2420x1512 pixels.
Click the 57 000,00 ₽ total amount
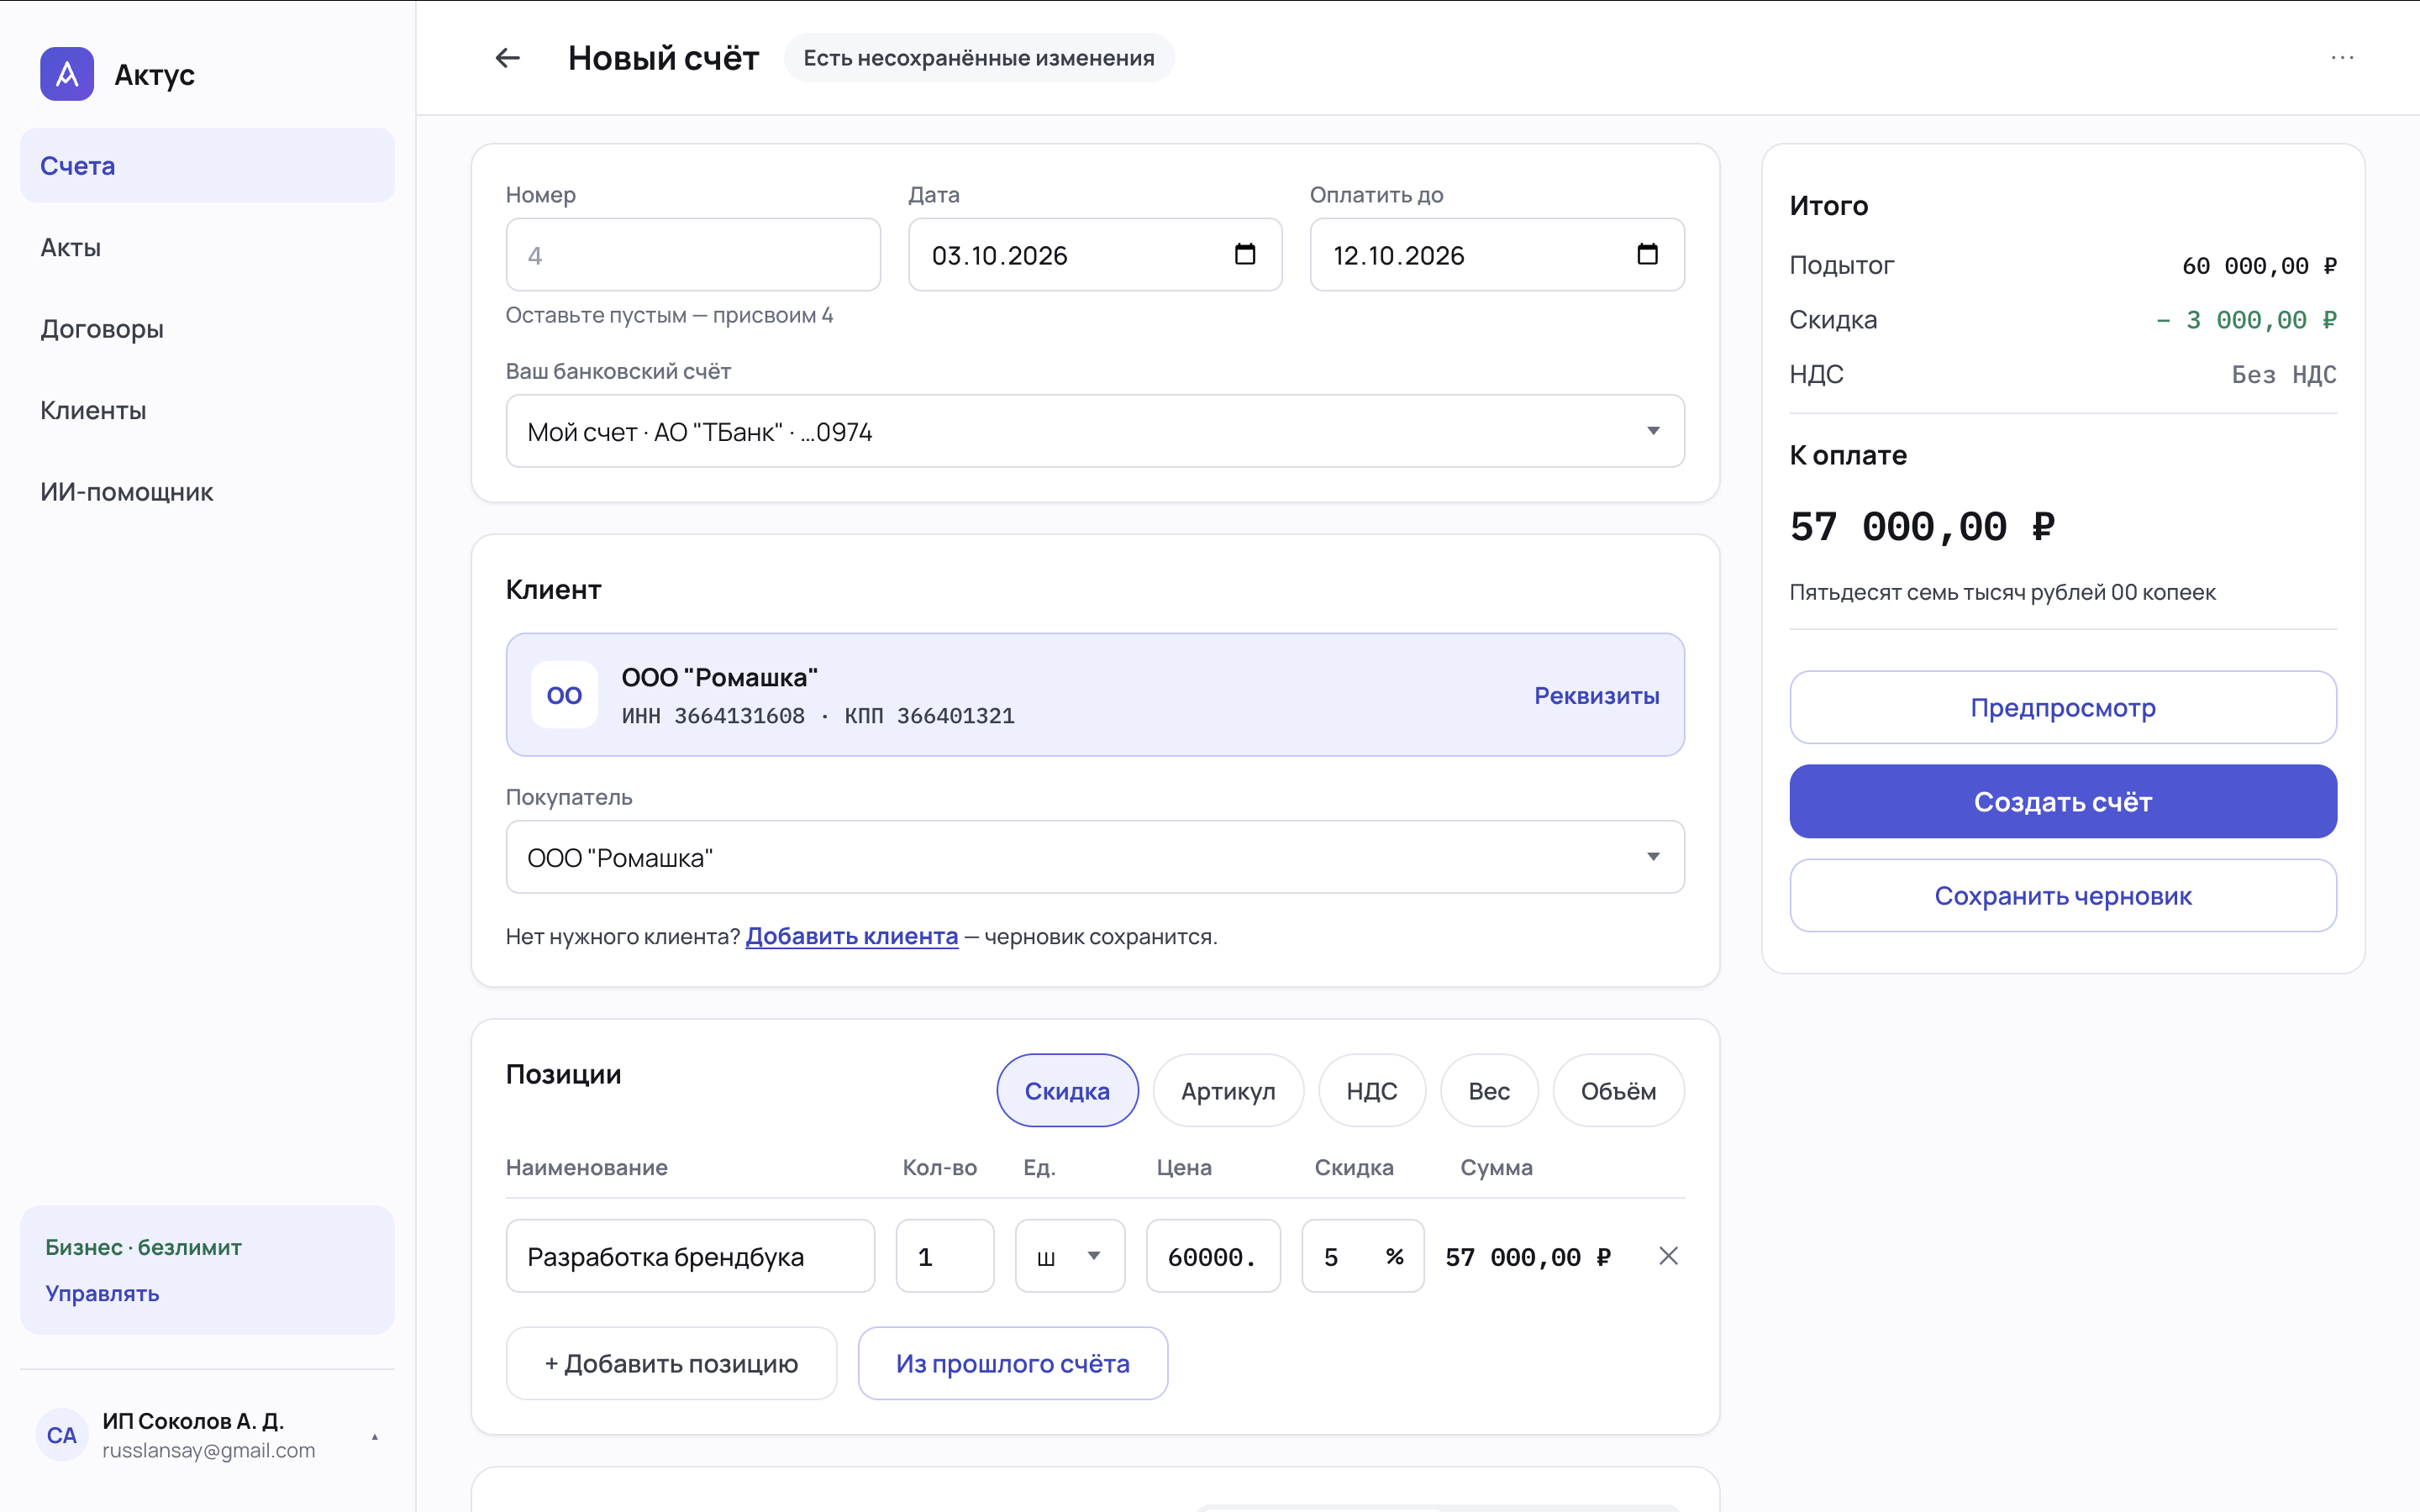(x=1922, y=527)
